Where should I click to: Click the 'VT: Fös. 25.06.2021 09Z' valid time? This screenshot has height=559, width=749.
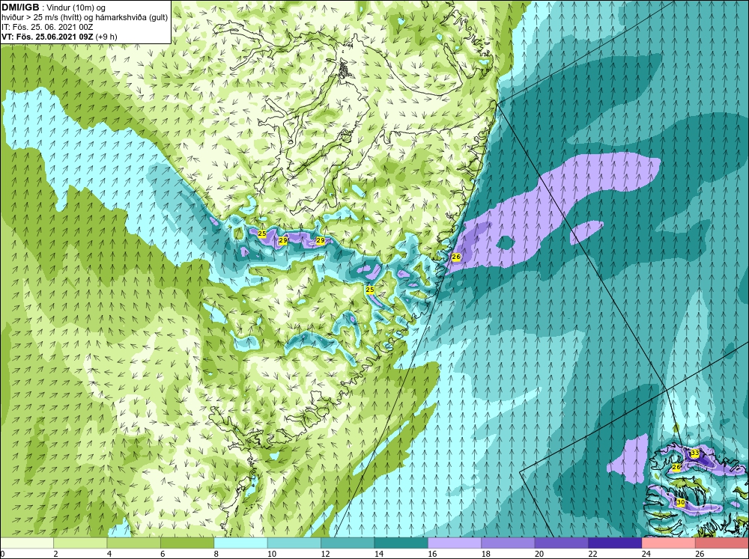point(47,37)
